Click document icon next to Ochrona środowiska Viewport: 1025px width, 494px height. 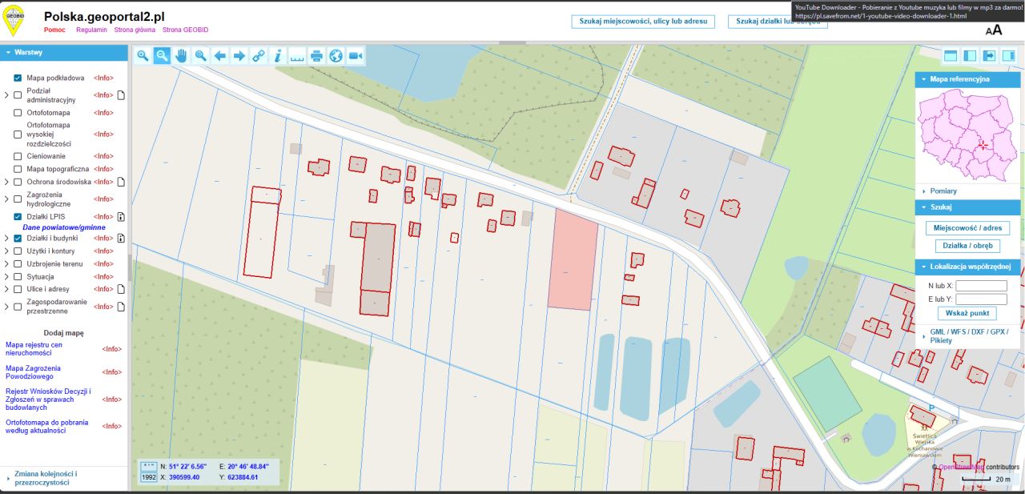coord(122,182)
